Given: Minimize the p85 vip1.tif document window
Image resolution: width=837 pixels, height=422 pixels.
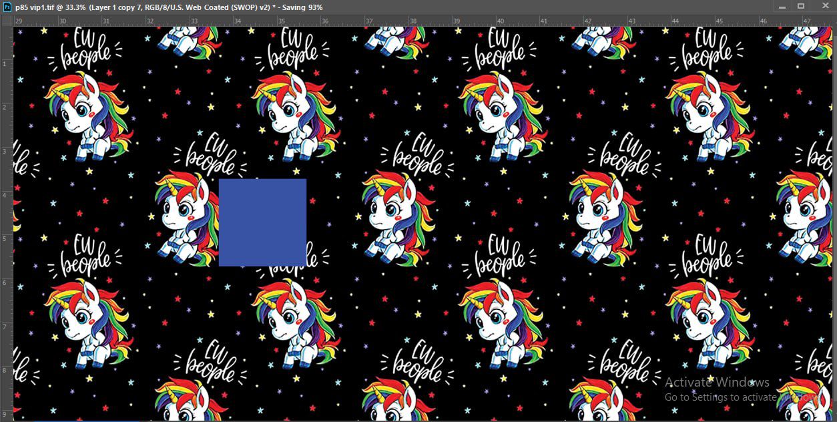Looking at the screenshot, I should tap(783, 7).
